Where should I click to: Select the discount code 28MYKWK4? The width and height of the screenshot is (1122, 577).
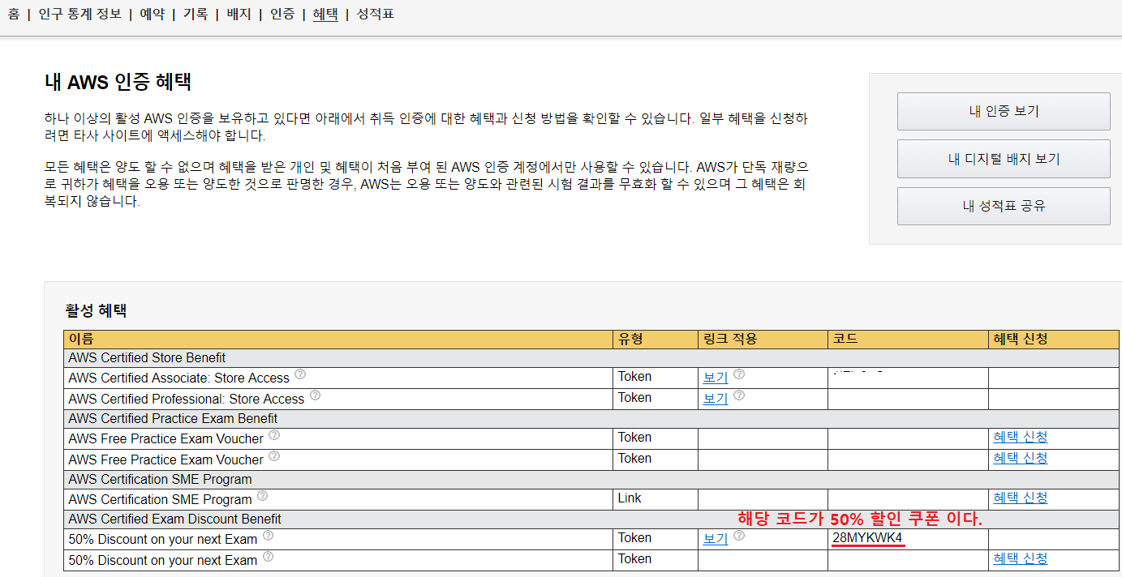coord(867,538)
